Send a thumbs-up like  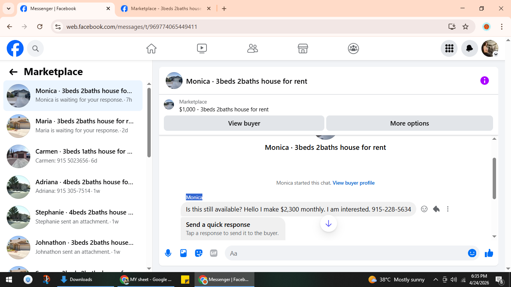pos(489,253)
